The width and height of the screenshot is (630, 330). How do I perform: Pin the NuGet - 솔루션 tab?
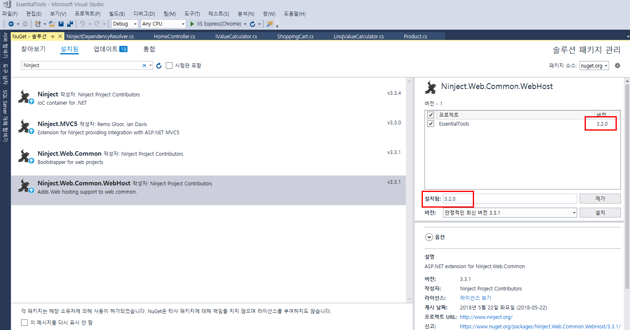(52, 37)
